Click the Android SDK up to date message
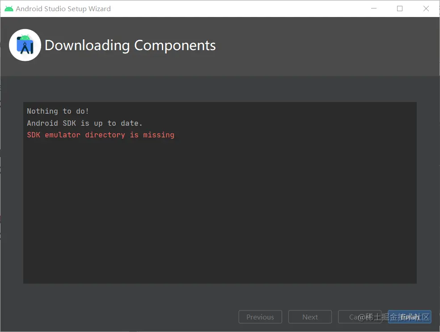Screen dimensions: 440x332 tap(85, 123)
